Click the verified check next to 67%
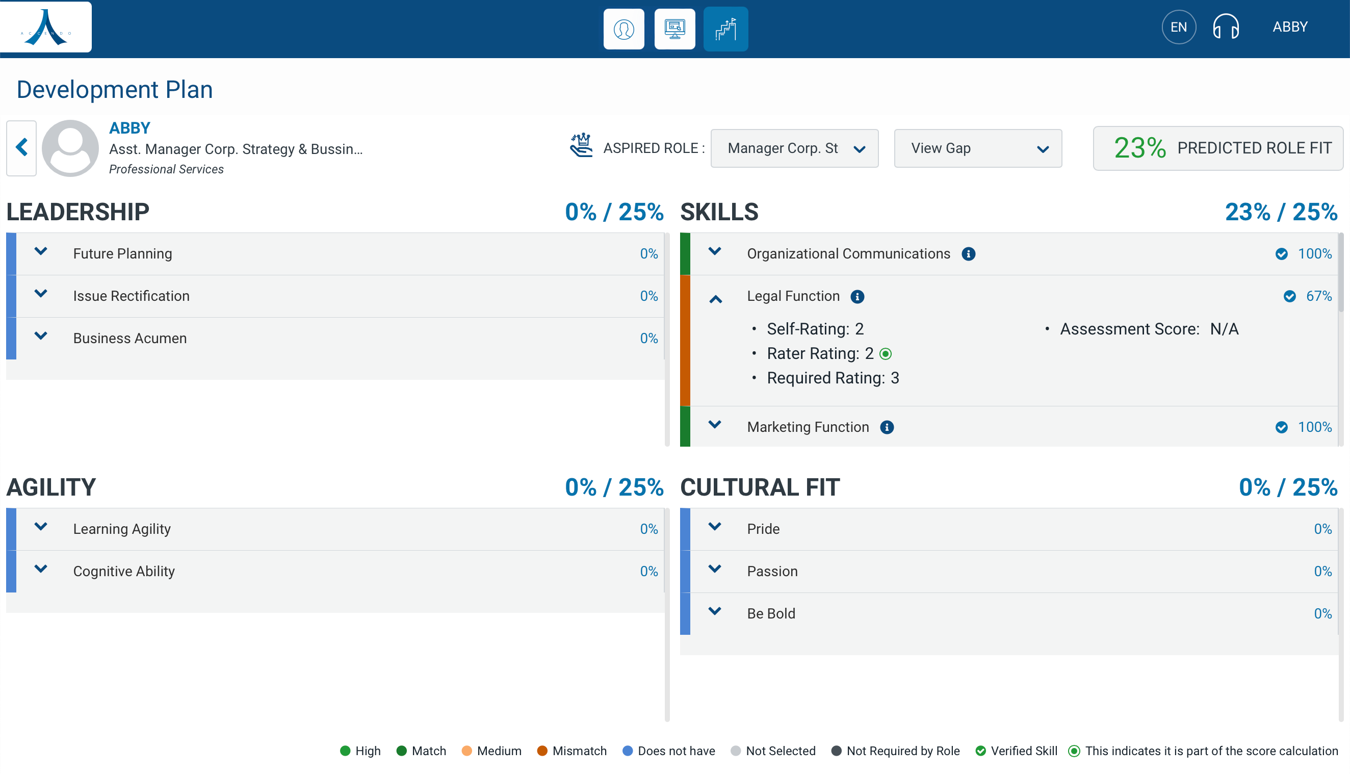Image resolution: width=1350 pixels, height=774 pixels. [1289, 297]
